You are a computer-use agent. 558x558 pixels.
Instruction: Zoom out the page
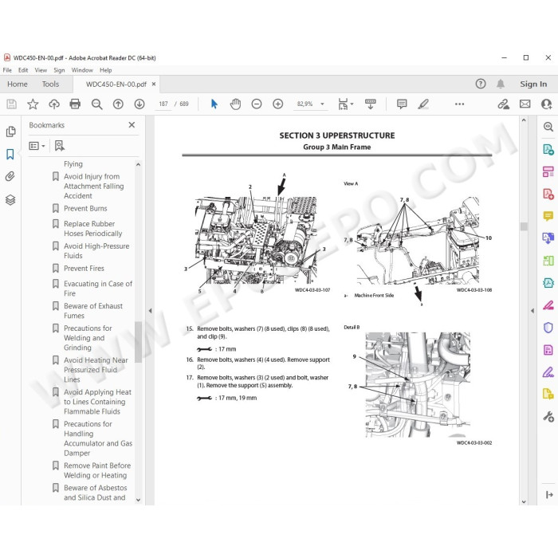(x=257, y=104)
